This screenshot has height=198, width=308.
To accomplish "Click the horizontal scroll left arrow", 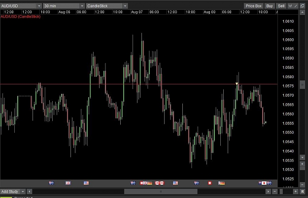I will pyautogui.click(x=30, y=191).
